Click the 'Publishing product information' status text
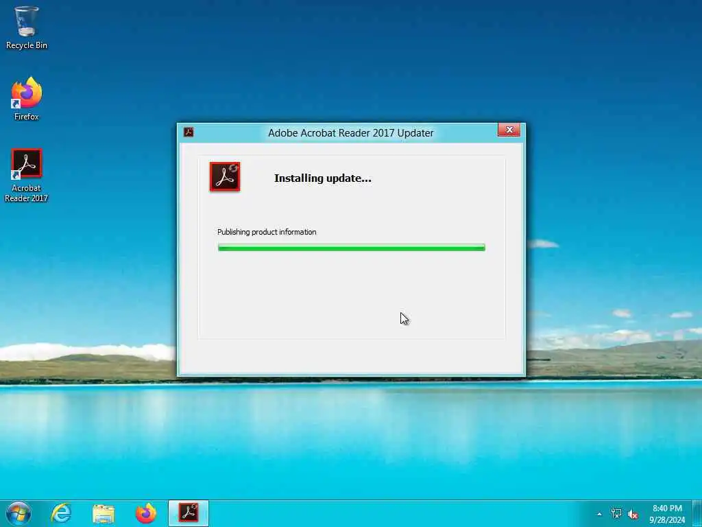Image resolution: width=702 pixels, height=527 pixels. 267,232
